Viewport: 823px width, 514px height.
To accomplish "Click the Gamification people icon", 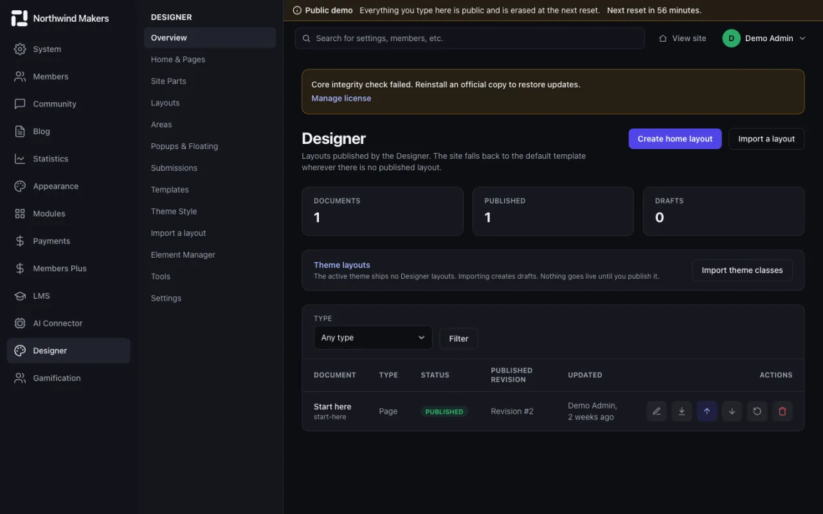I will tap(20, 378).
